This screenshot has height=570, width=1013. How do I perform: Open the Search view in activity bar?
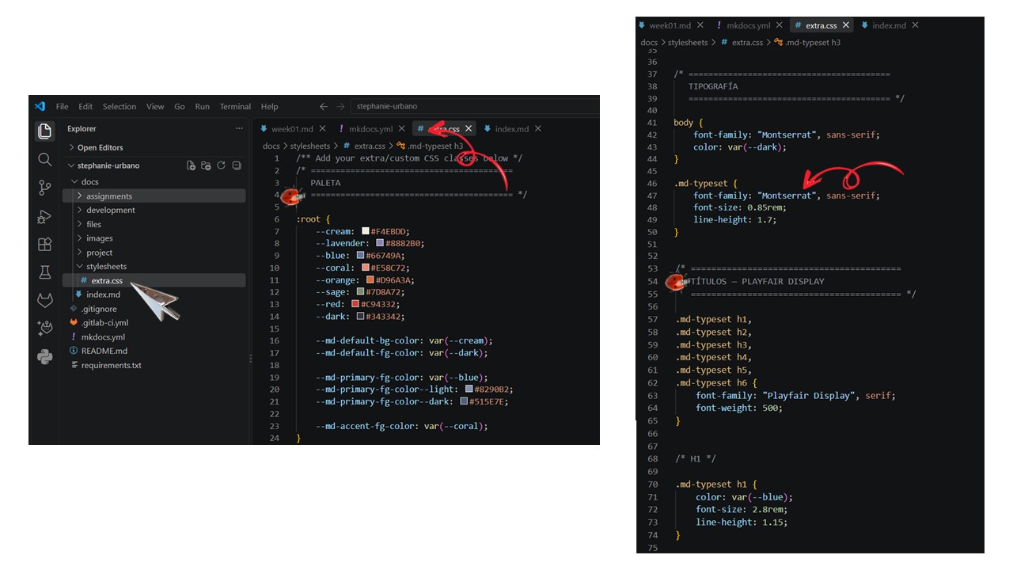[45, 159]
